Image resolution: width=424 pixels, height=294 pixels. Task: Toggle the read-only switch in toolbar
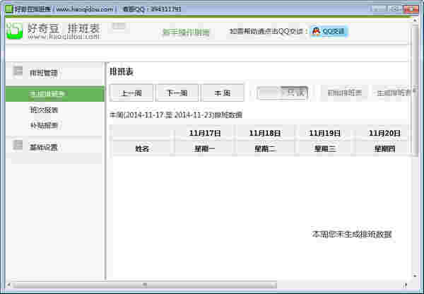(x=282, y=93)
